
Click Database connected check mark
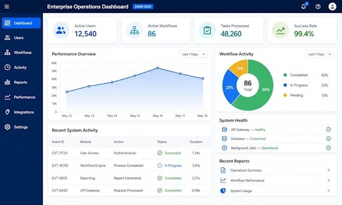[x=328, y=138]
